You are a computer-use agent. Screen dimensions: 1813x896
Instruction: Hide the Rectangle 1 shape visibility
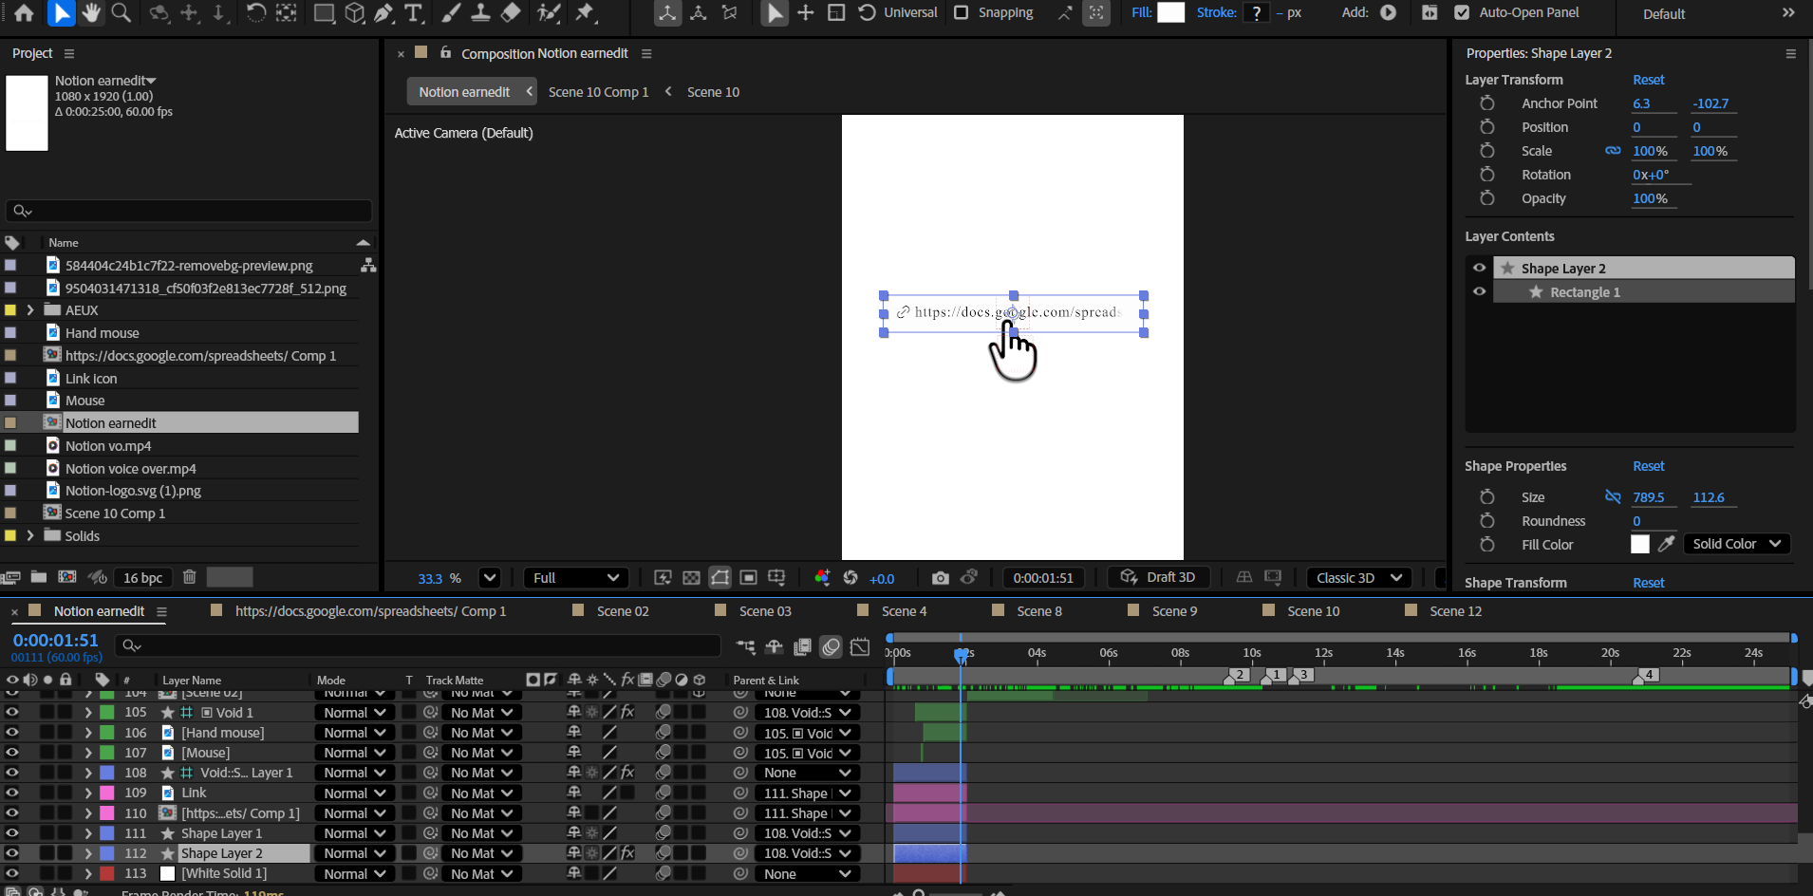pyautogui.click(x=1479, y=291)
